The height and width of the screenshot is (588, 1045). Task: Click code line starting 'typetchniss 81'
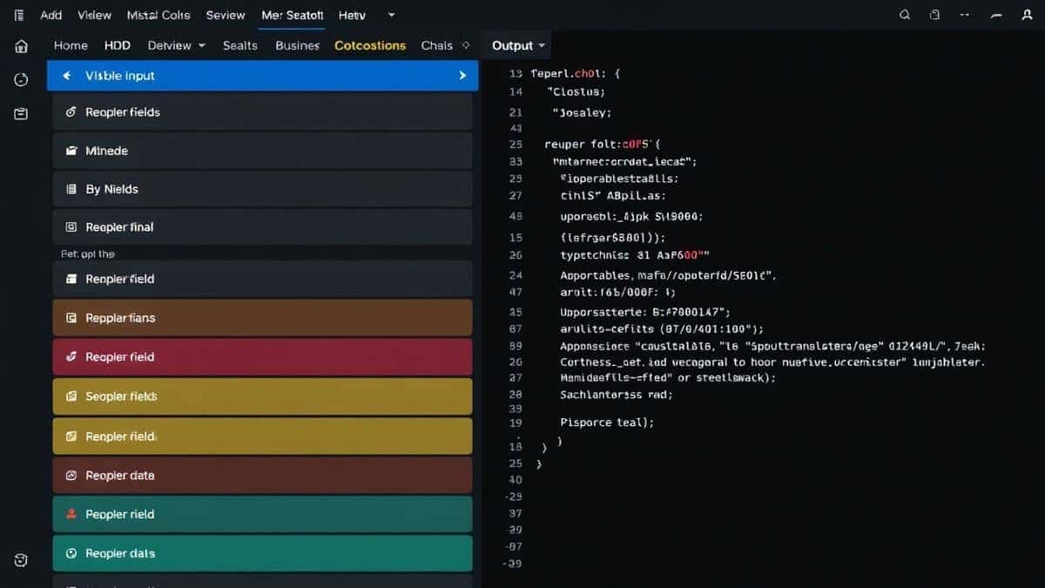[635, 255]
